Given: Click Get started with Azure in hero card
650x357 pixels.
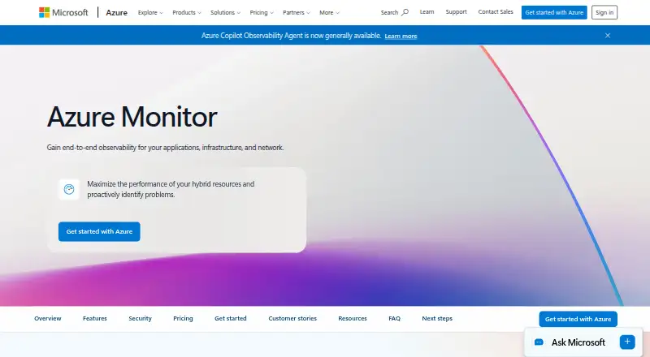Looking at the screenshot, I should coord(99,231).
